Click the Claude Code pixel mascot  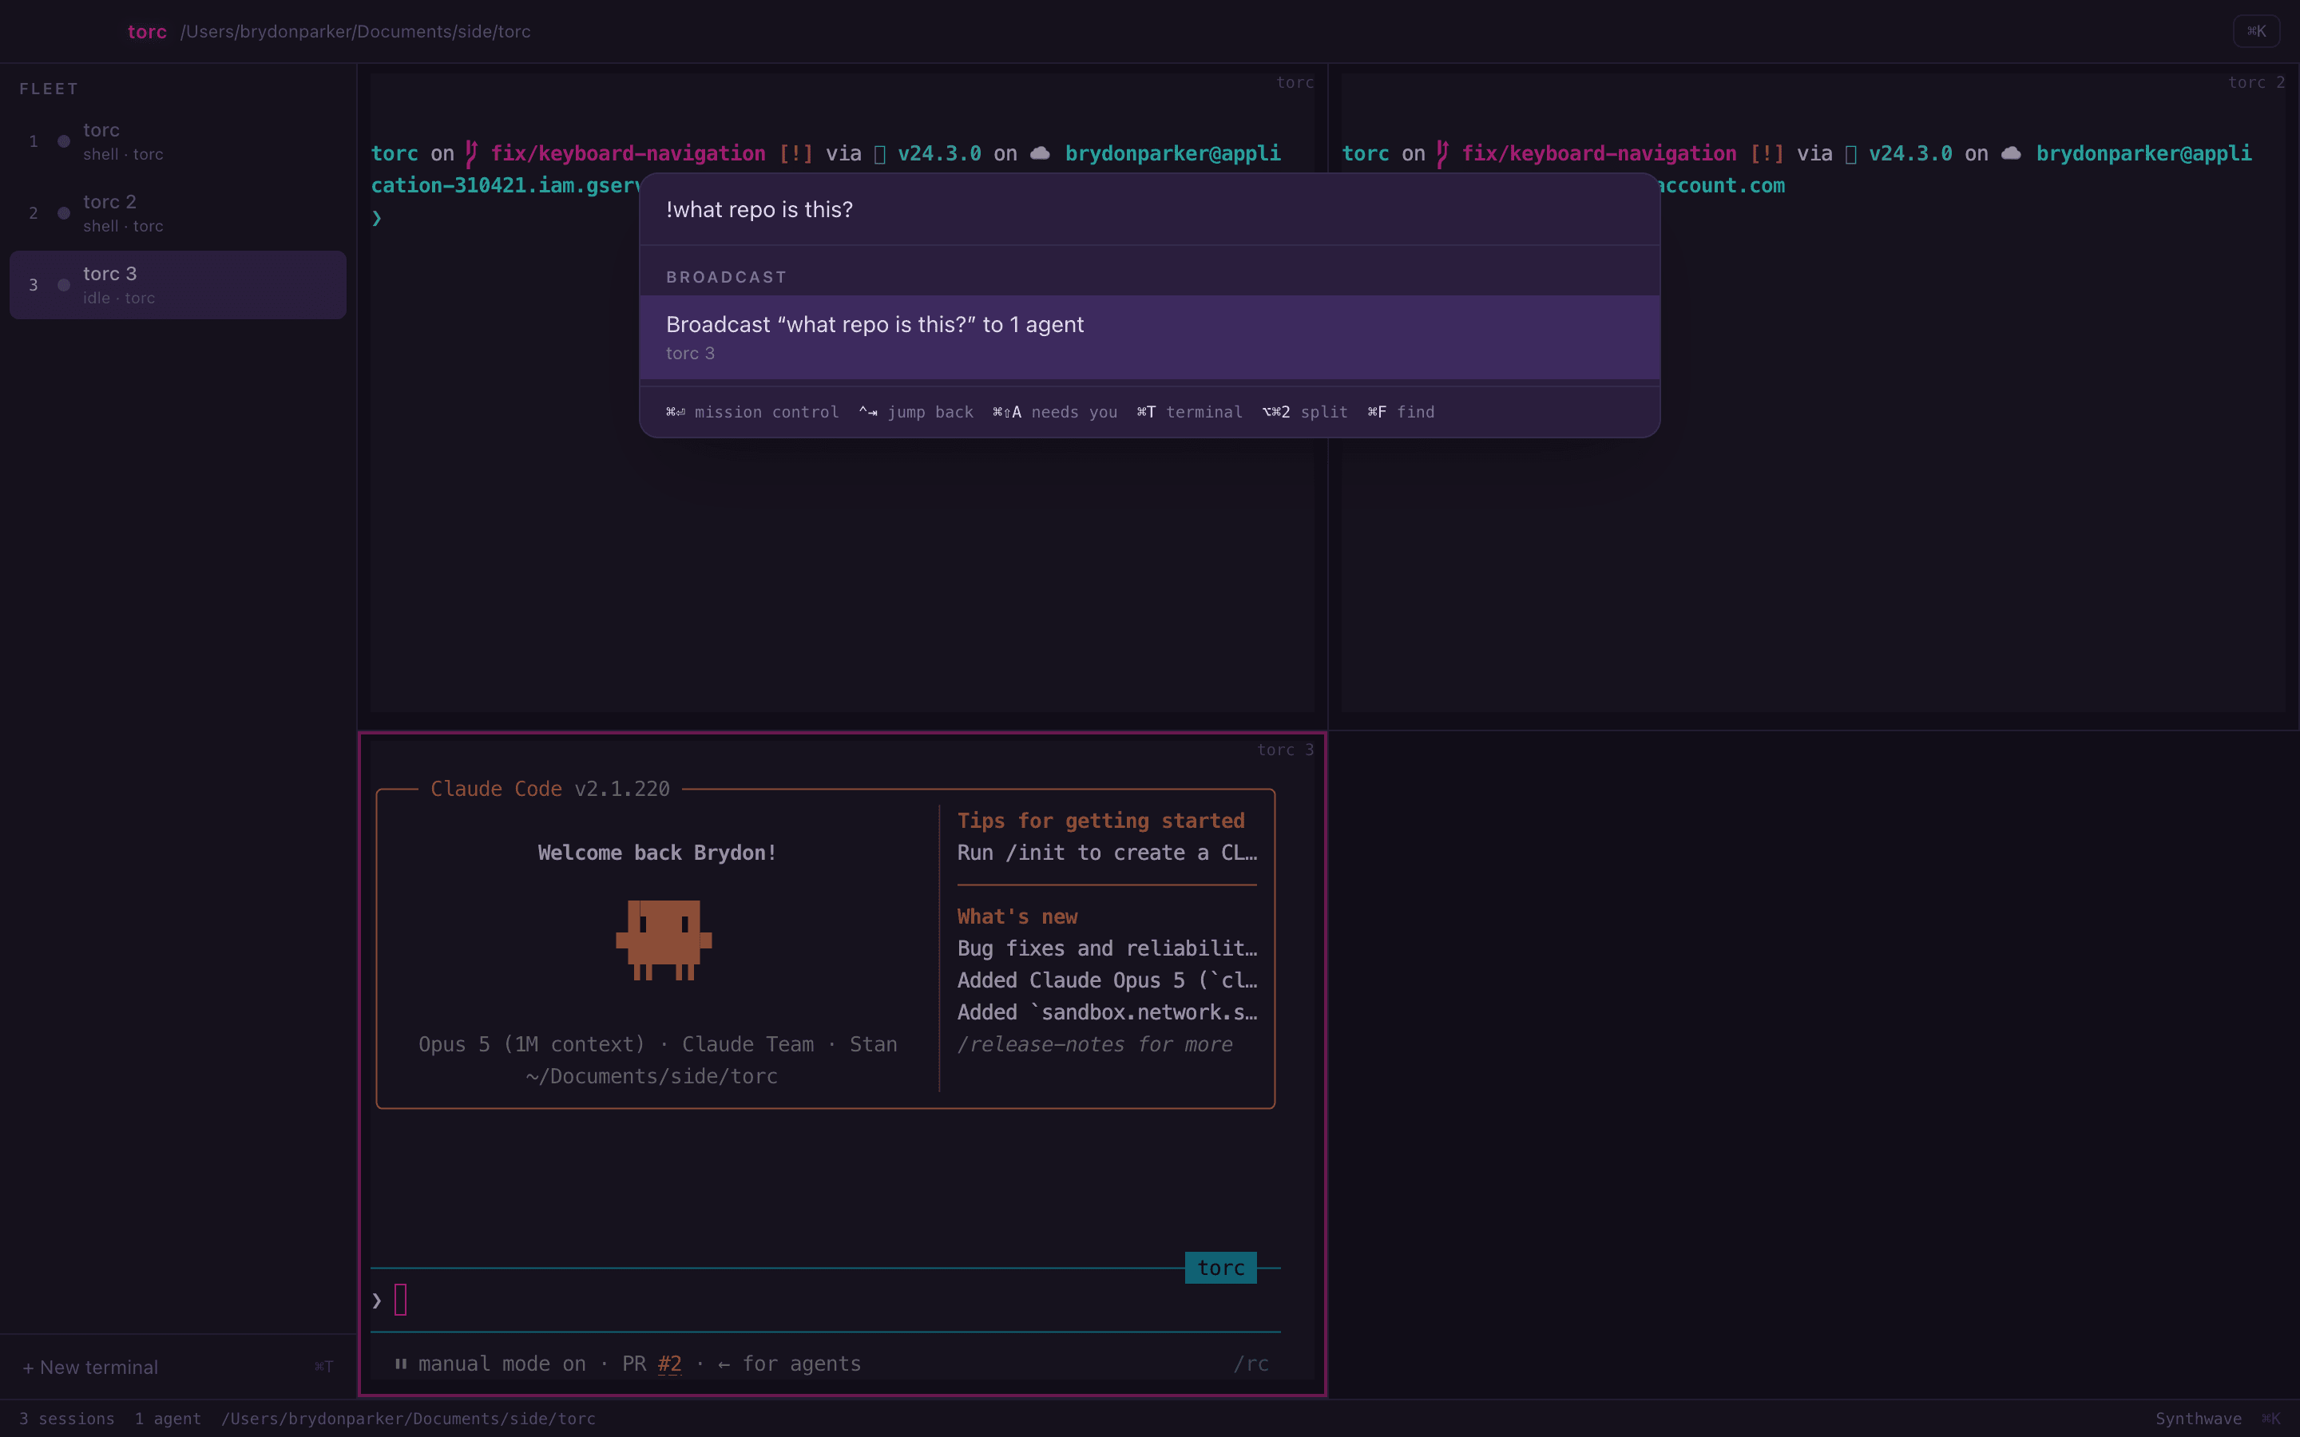pyautogui.click(x=664, y=940)
